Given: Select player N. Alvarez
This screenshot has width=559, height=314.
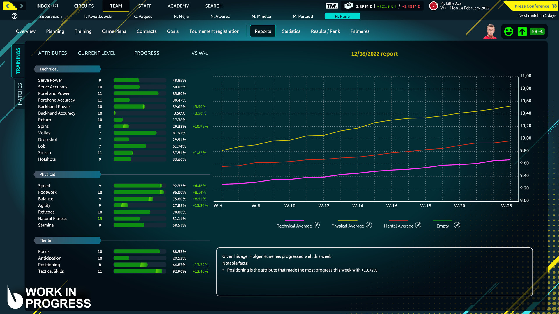Looking at the screenshot, I should 220,16.
